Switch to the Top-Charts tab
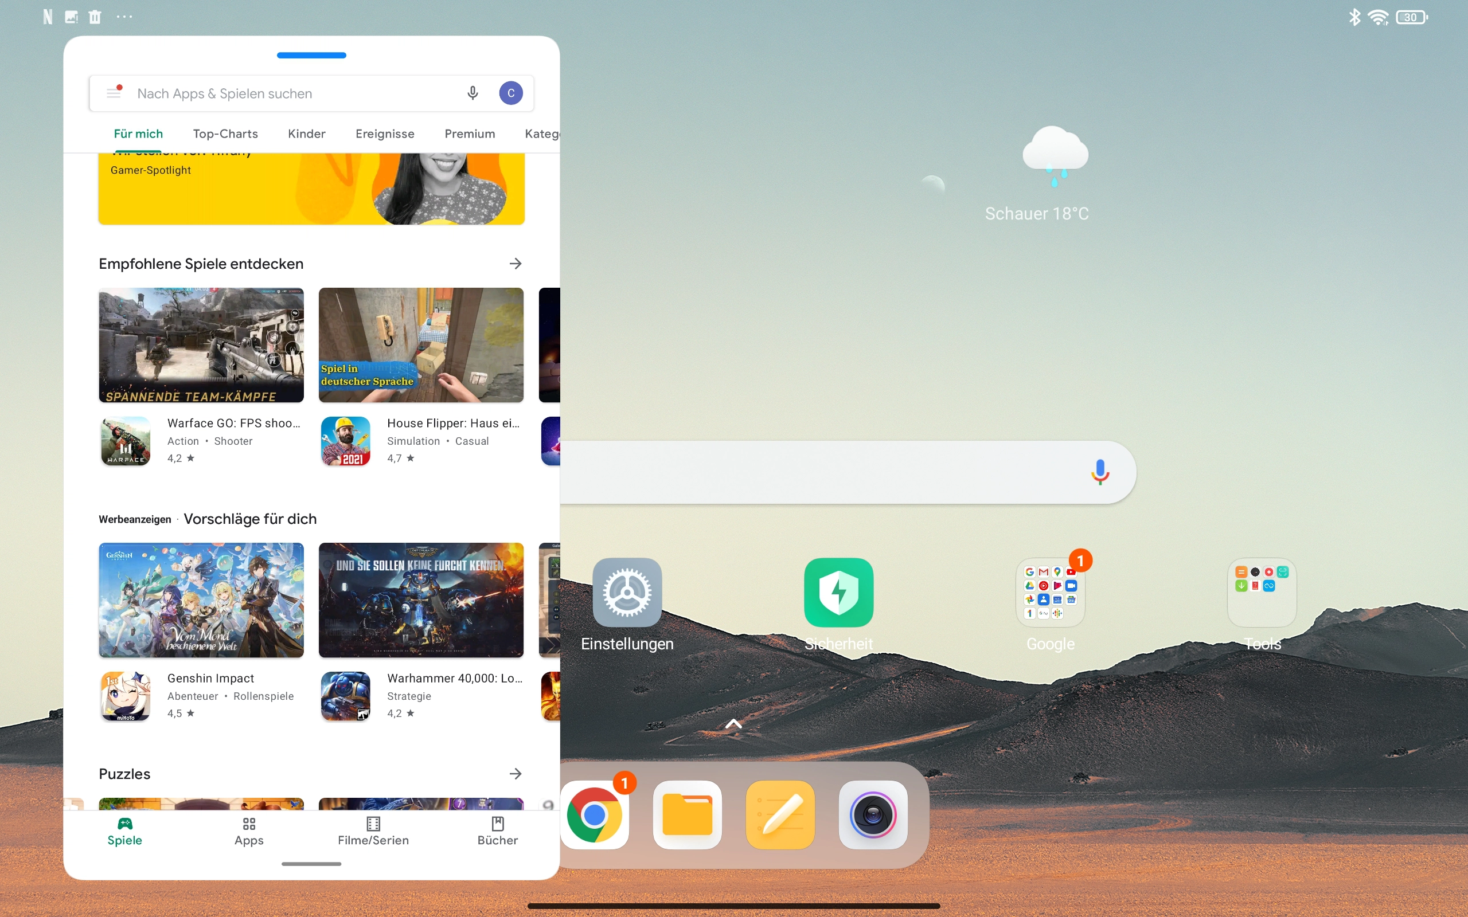This screenshot has width=1468, height=917. click(x=225, y=134)
